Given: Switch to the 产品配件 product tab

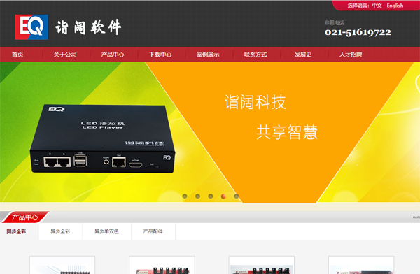Looking at the screenshot, I should [x=153, y=231].
